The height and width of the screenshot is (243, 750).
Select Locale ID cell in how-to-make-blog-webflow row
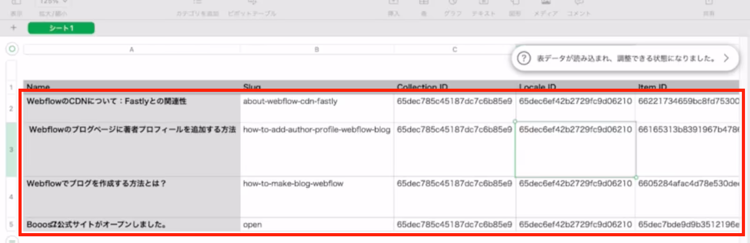click(576, 197)
